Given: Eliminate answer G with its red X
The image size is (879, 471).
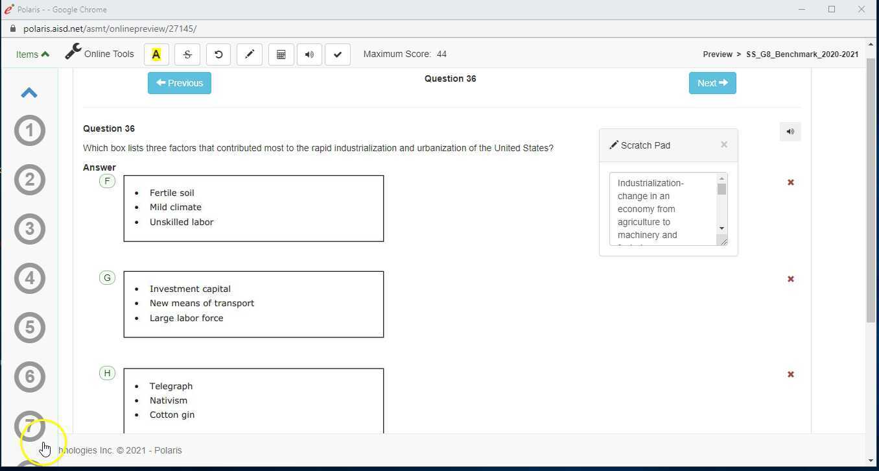Looking at the screenshot, I should (x=791, y=279).
